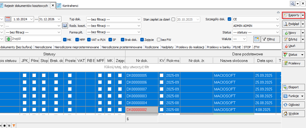Viewport: 306px width, 128px height.
Task: Select the Przelewy w banku tab
Action: pyautogui.click(x=219, y=47)
